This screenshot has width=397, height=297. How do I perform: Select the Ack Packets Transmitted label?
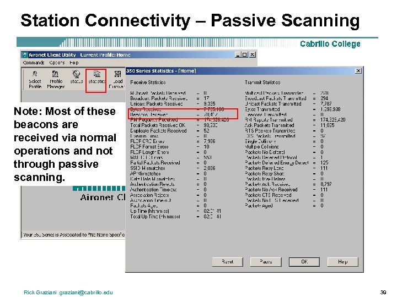click(x=270, y=125)
